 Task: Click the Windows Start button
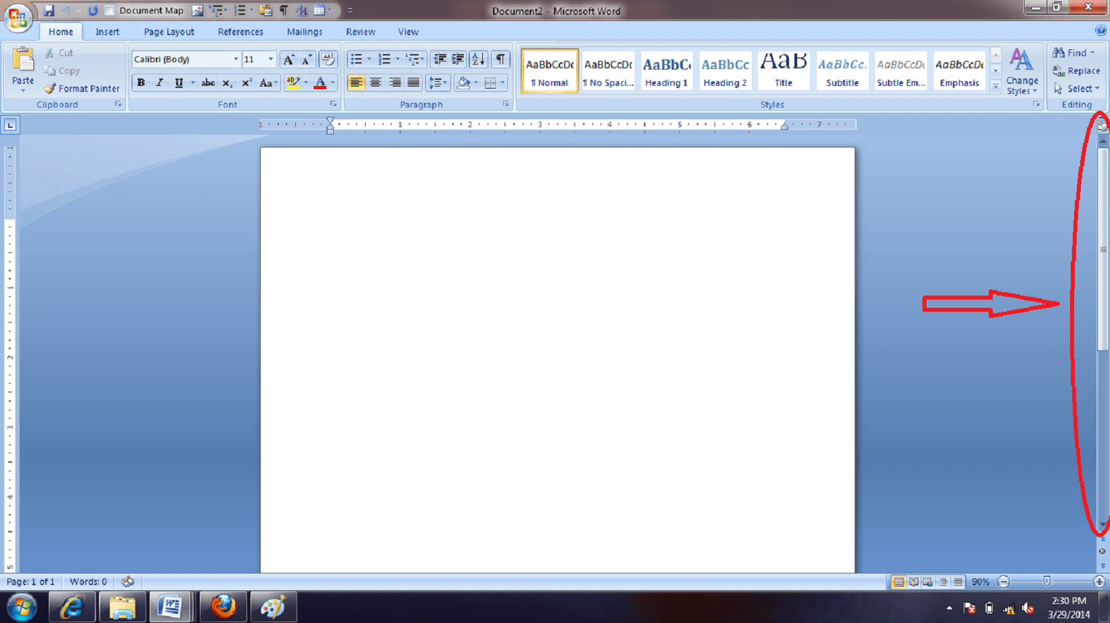[22, 607]
